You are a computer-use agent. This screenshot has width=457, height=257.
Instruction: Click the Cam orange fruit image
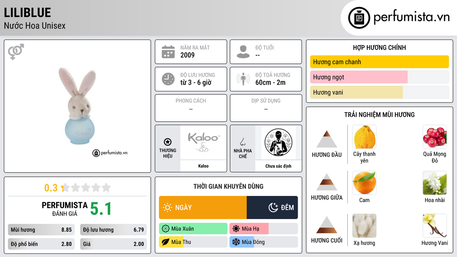click(x=364, y=182)
